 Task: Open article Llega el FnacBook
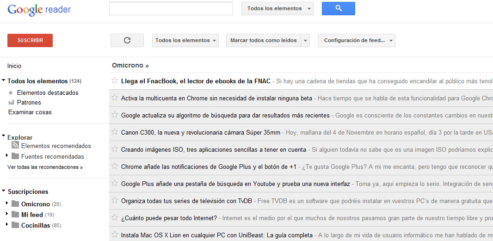pos(196,81)
